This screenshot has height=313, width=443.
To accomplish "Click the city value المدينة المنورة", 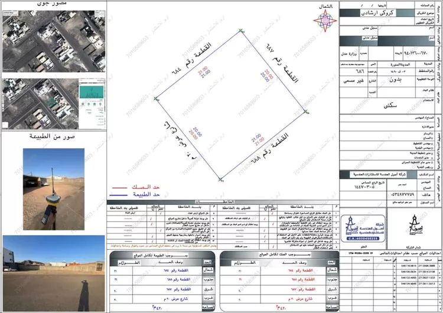I will (400, 64).
